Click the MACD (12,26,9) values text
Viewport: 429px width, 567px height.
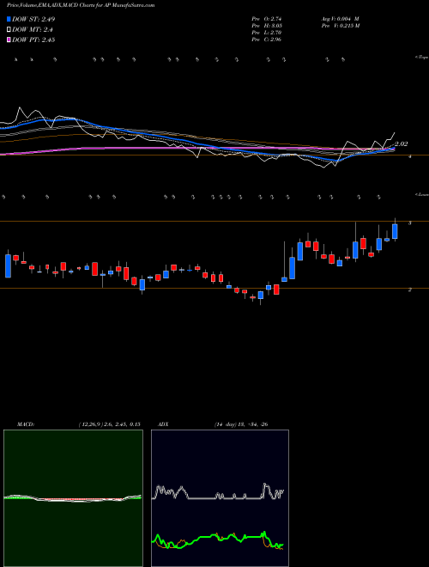tap(109, 424)
